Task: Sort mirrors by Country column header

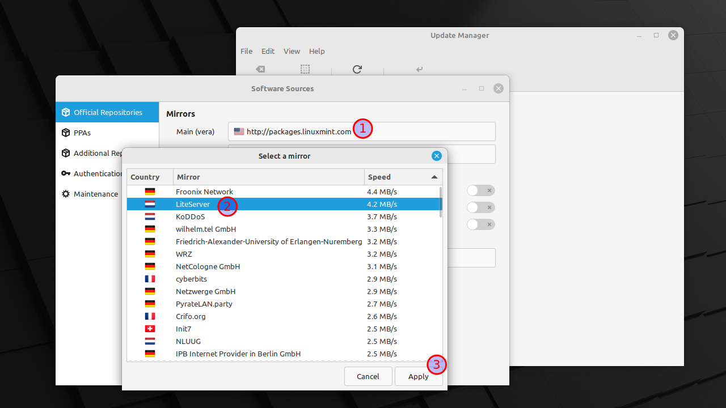Action: [x=150, y=177]
